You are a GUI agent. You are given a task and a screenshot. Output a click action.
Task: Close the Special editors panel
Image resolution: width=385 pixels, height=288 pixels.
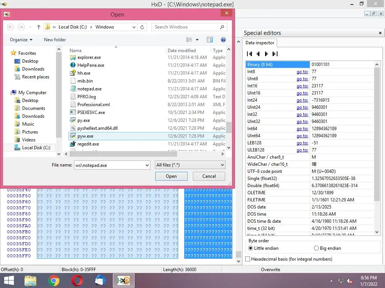[x=380, y=33]
